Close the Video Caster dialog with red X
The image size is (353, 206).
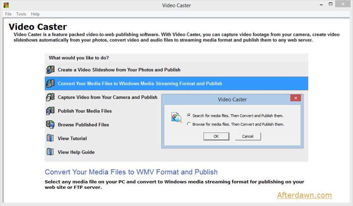click(x=295, y=98)
